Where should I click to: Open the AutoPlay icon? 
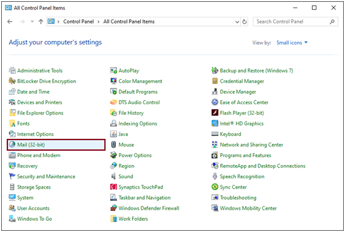coord(113,71)
